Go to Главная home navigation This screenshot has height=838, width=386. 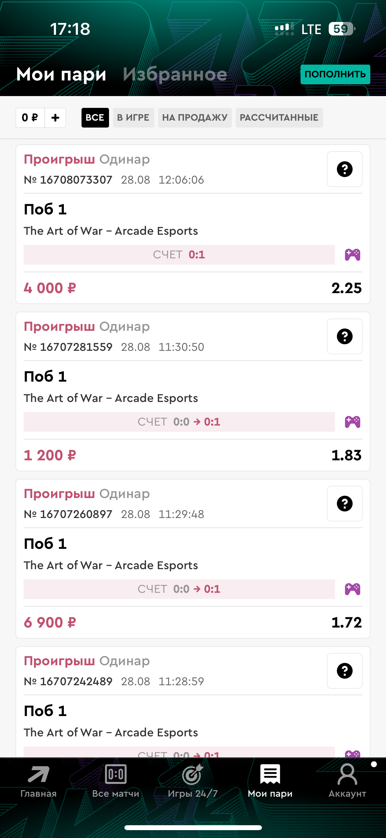[x=39, y=781]
